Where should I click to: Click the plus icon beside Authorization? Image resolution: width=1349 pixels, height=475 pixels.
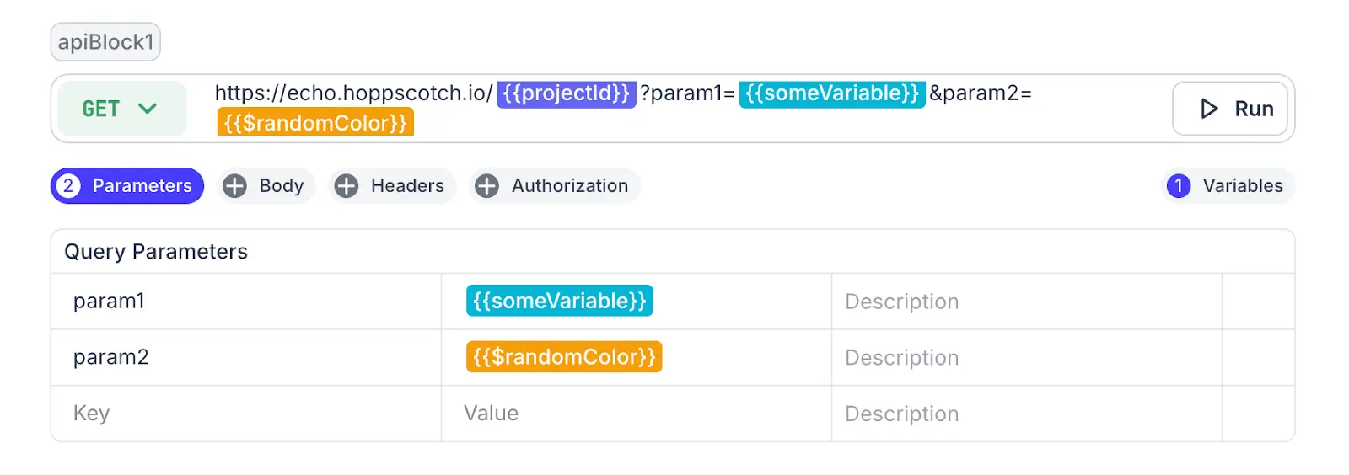pyautogui.click(x=486, y=186)
